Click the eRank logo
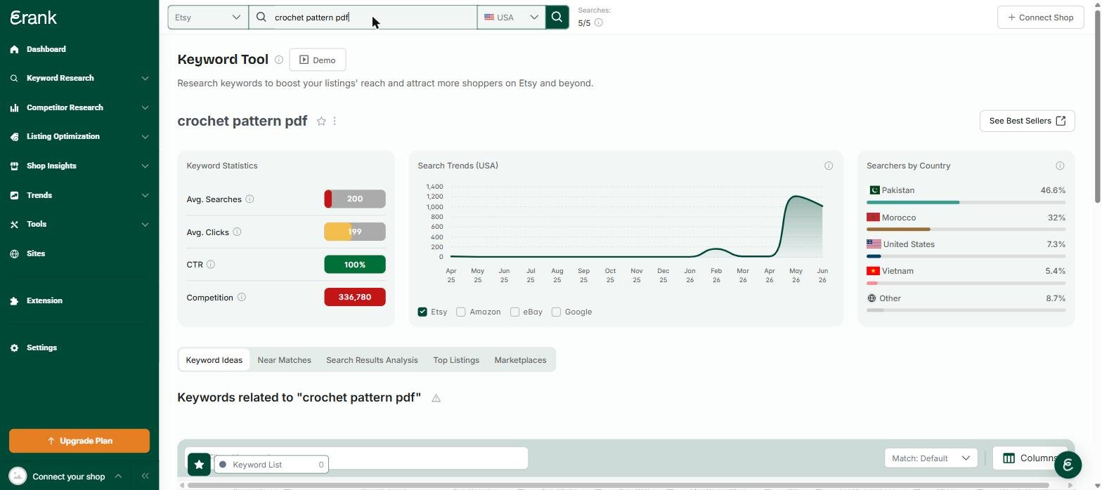1102x490 pixels. click(x=34, y=18)
